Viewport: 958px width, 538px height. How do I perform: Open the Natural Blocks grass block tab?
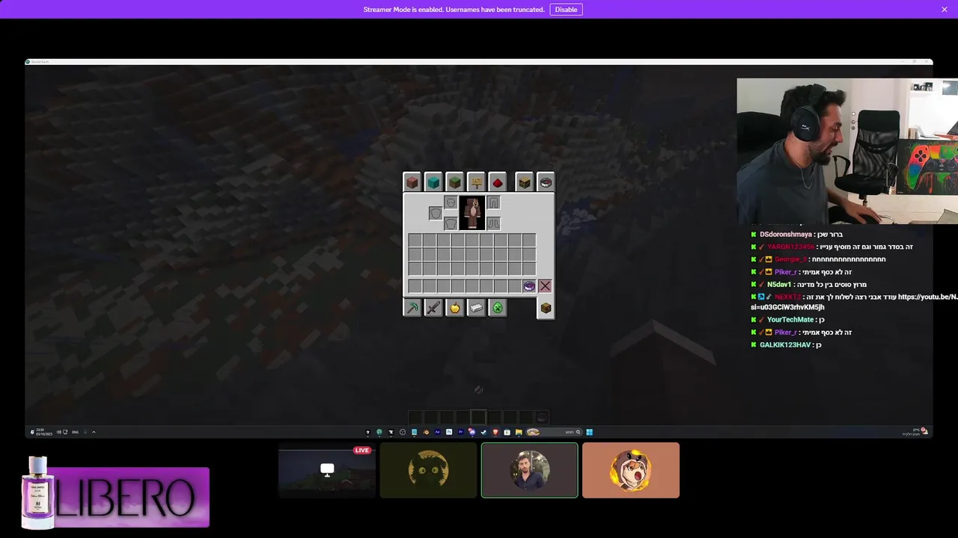[x=455, y=182]
